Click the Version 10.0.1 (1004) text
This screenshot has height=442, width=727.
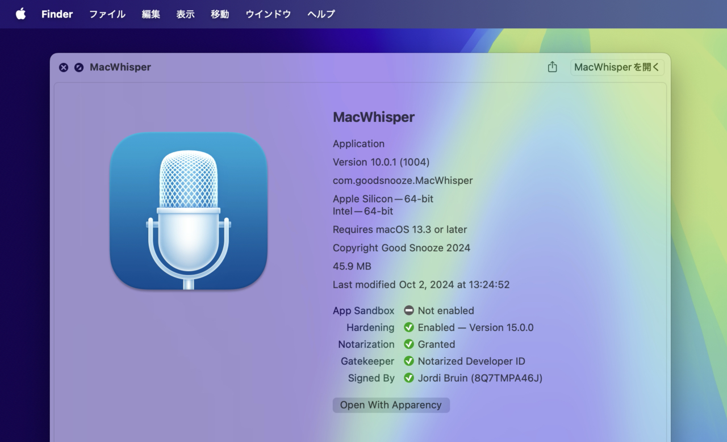(381, 162)
